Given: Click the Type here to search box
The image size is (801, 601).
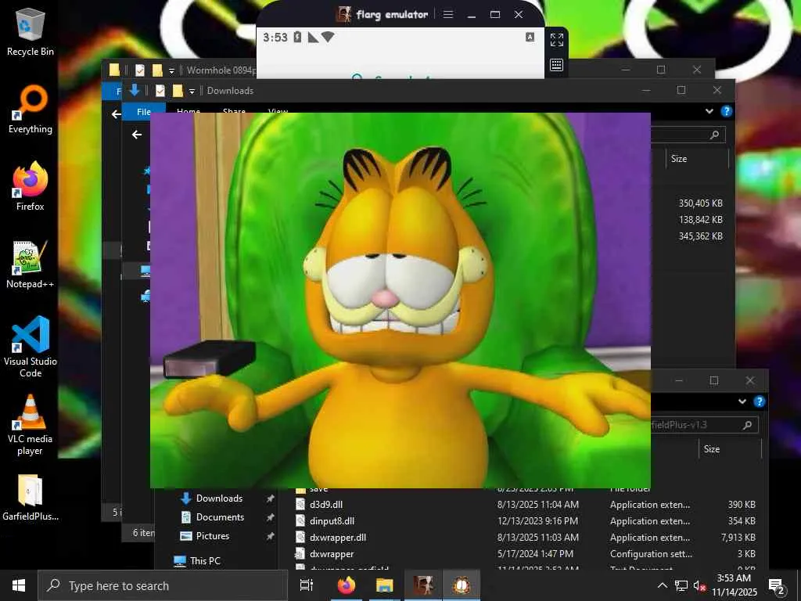Looking at the screenshot, I should [163, 585].
